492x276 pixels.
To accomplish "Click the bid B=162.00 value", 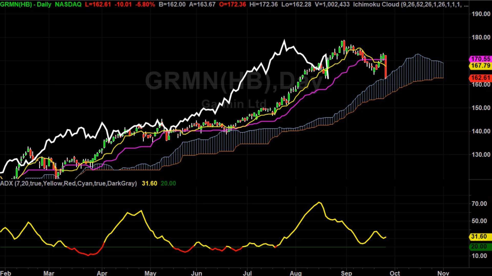I will tap(172, 4).
